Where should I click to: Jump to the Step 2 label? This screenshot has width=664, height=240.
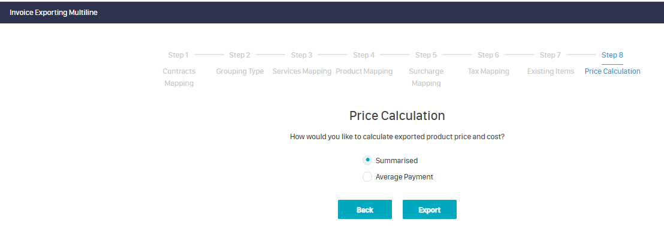(240, 55)
